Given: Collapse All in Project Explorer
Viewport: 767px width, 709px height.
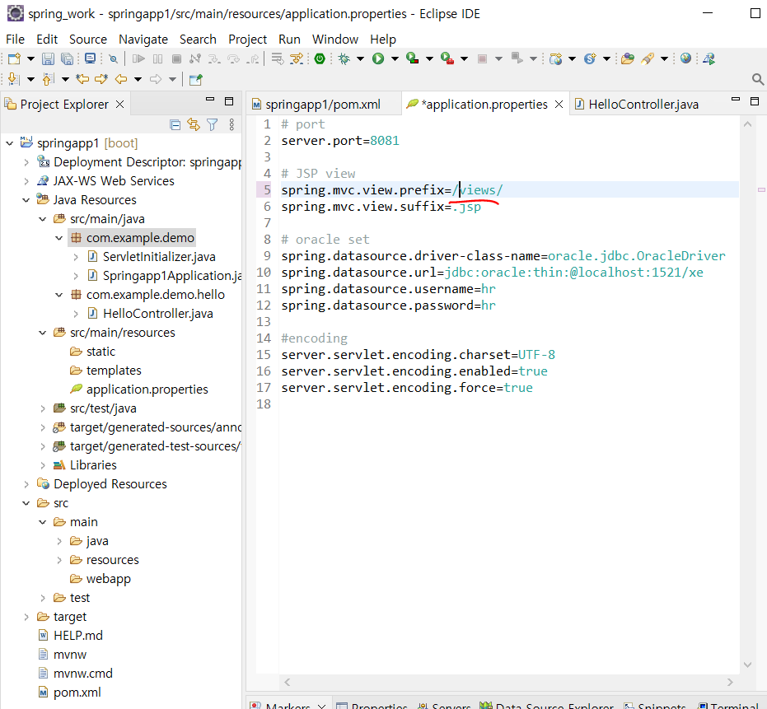Looking at the screenshot, I should (175, 125).
